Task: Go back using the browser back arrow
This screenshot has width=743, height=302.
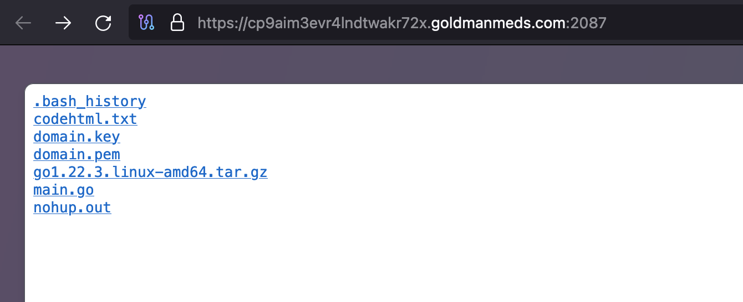Action: (x=23, y=23)
